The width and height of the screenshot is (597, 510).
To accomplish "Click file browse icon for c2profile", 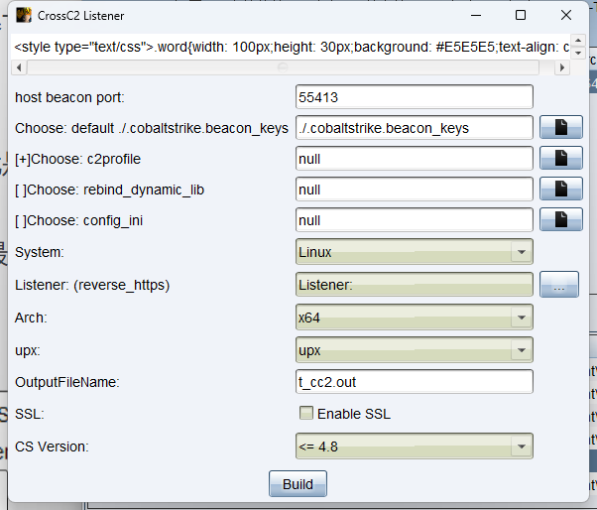I will [561, 158].
